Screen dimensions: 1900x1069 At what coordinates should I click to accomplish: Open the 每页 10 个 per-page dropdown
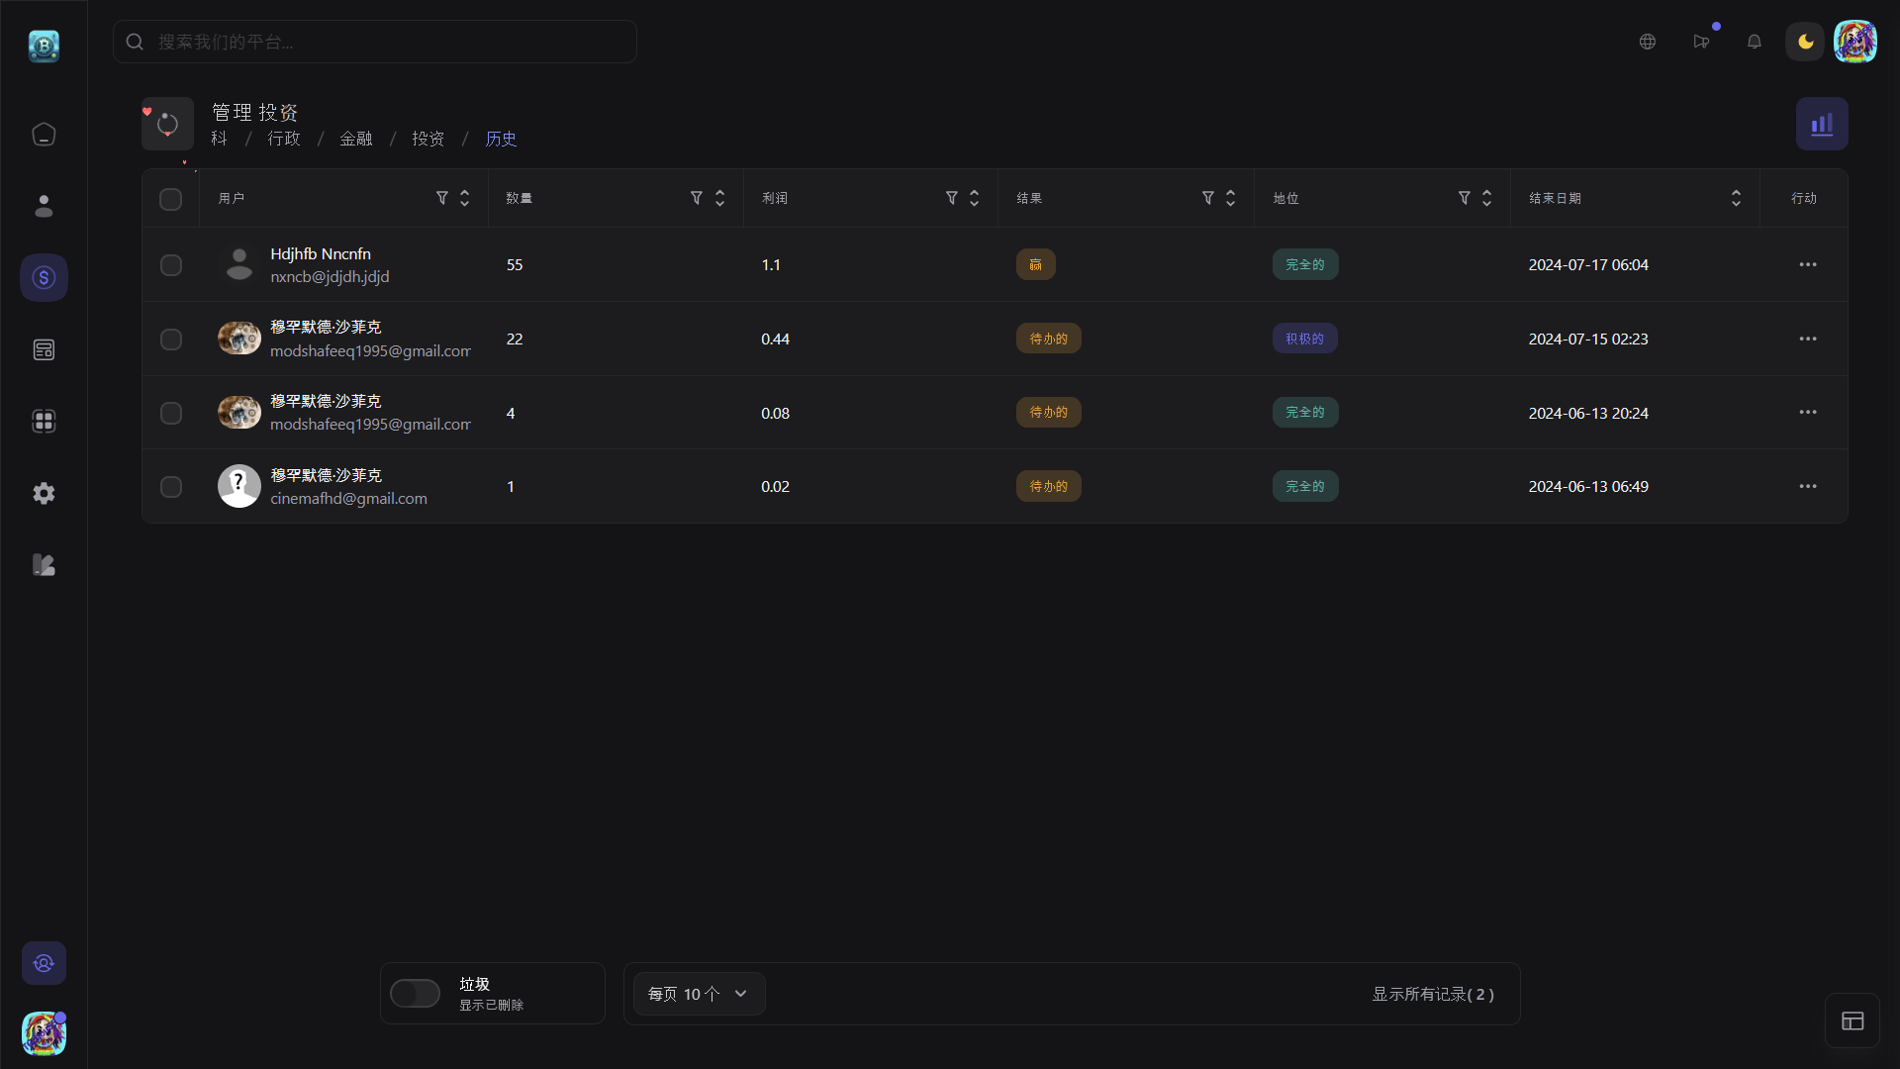(699, 994)
